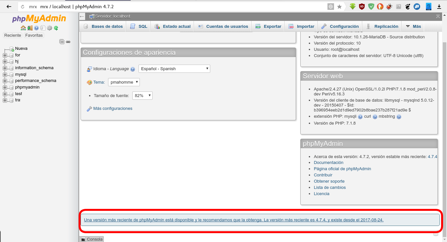Open the DuckDuckGo extension icon
This screenshot has width=447, height=242.
click(x=380, y=7)
